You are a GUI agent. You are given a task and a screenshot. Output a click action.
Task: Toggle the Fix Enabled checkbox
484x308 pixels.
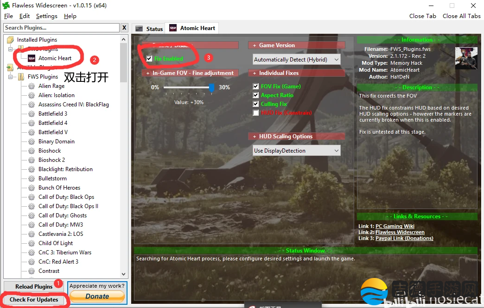click(149, 59)
